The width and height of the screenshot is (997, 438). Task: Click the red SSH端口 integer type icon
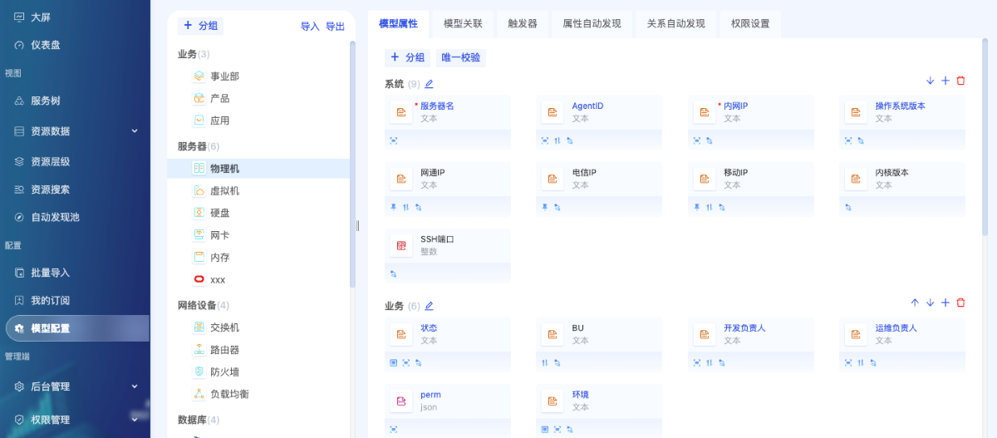point(401,245)
